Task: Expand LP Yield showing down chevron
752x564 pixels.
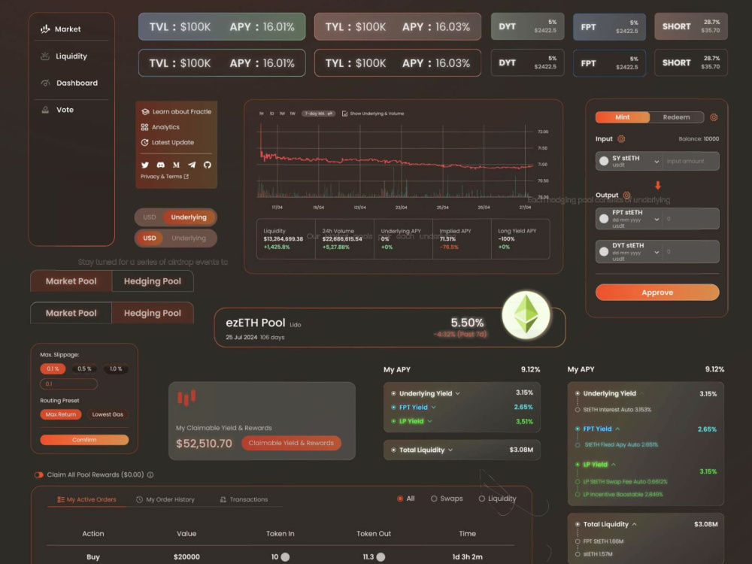Action: (x=429, y=421)
